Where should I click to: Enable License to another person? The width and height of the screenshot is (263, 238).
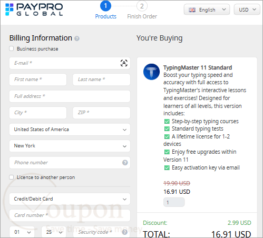tap(12, 177)
